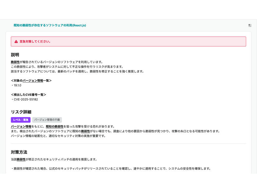Click the security patch recommendation bullet text
The height and width of the screenshot is (193, 257).
[109, 168]
